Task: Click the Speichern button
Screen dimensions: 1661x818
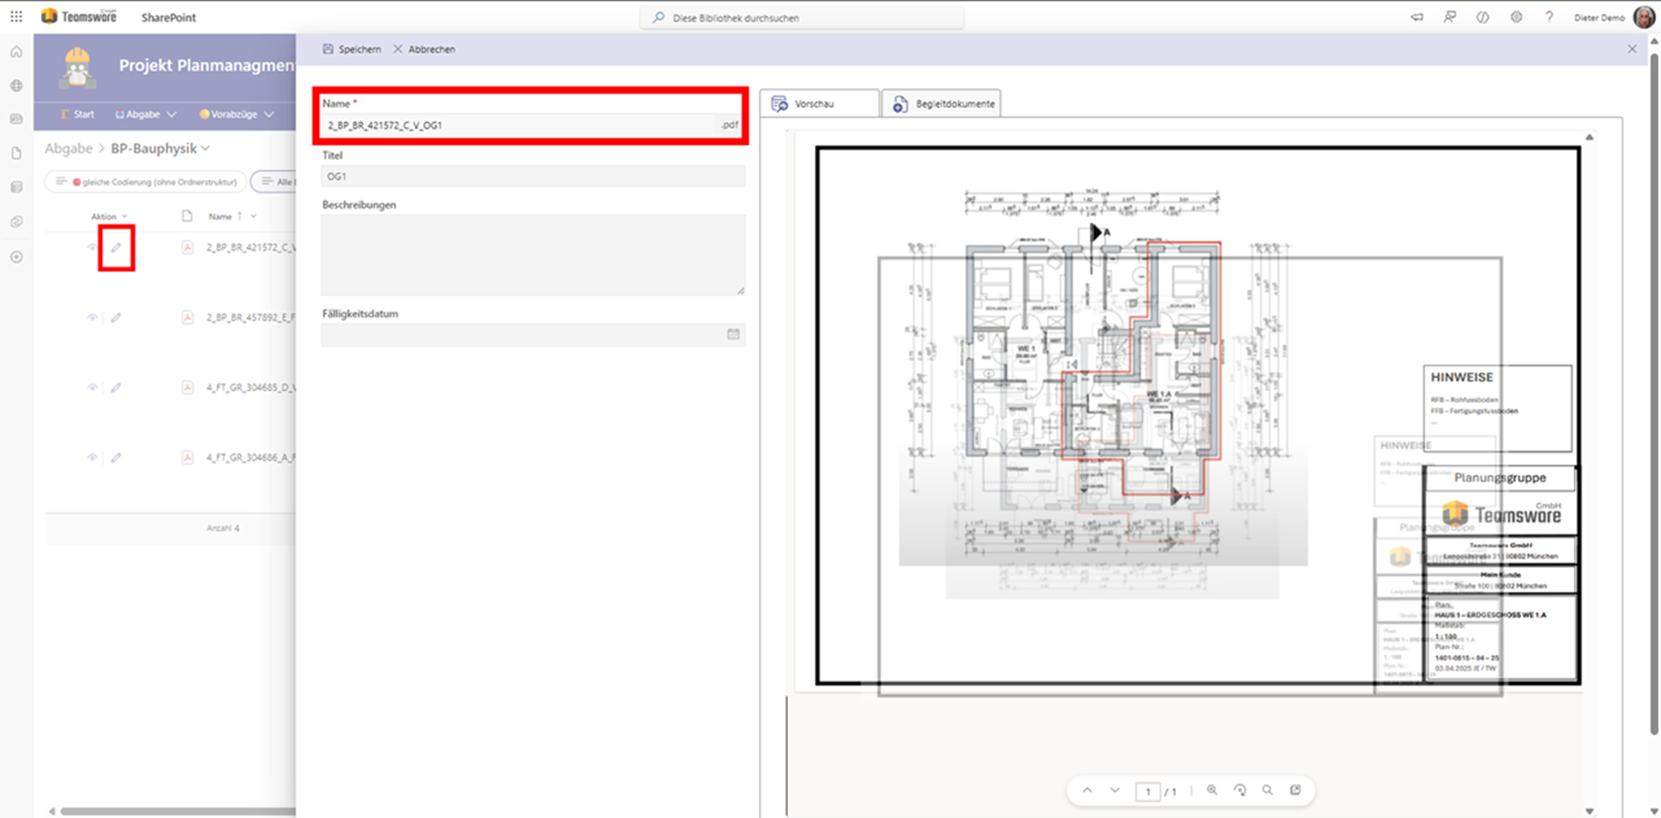Action: point(351,50)
